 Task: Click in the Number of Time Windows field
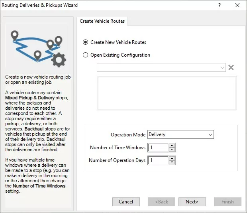158,148
